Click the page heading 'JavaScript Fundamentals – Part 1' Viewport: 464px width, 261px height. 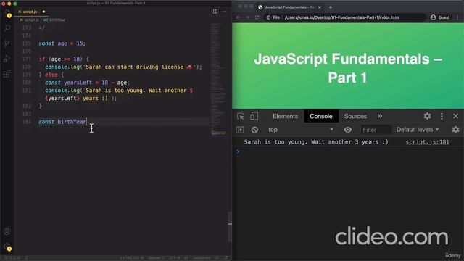[x=348, y=68]
